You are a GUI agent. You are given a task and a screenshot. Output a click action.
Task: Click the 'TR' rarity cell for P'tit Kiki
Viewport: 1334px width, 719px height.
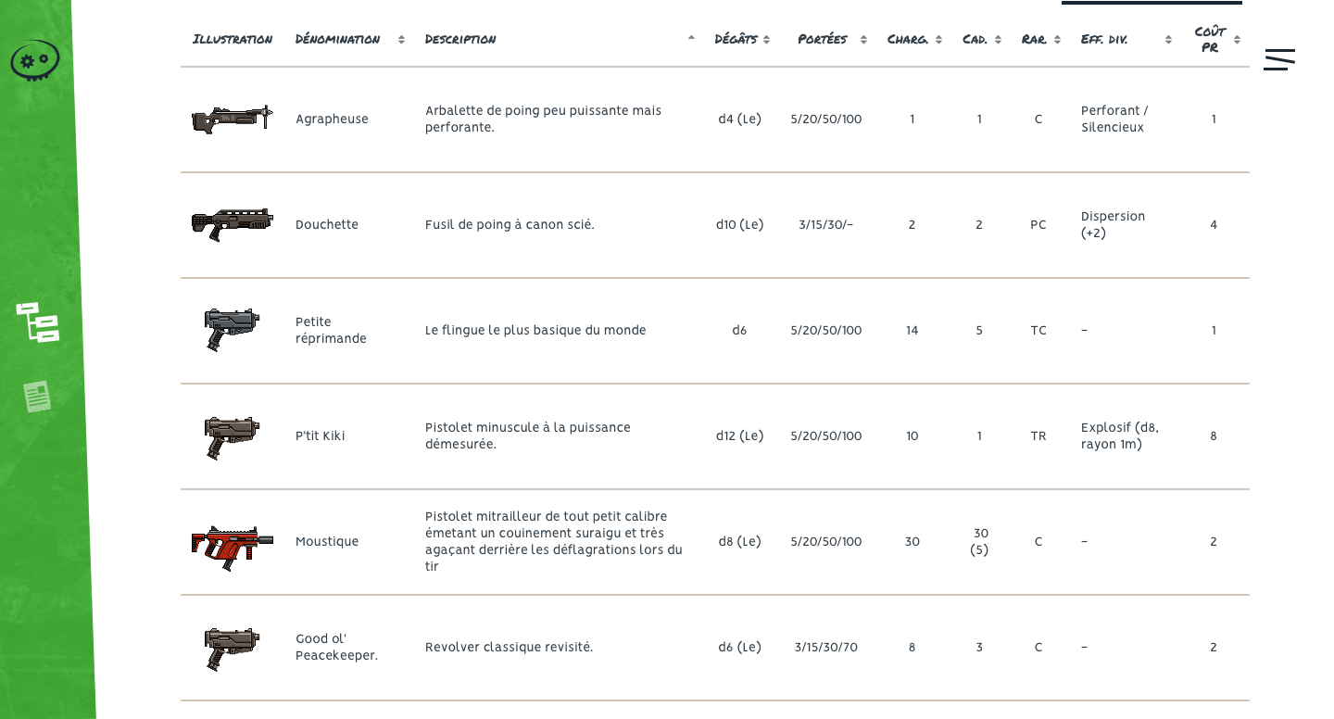(x=1038, y=436)
